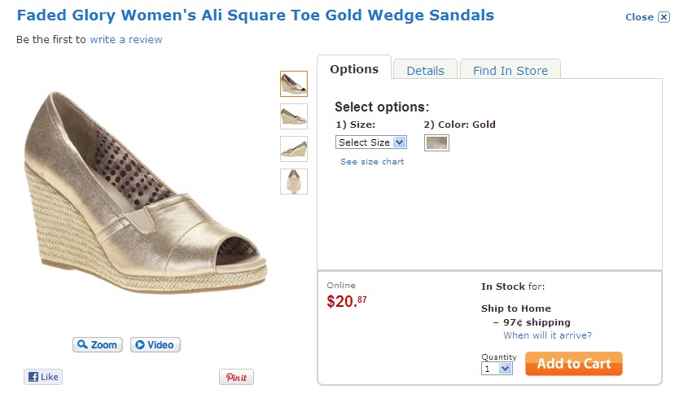Screen dimensions: 679x398
Task: Select the first shoe thumbnail
Action: (293, 84)
